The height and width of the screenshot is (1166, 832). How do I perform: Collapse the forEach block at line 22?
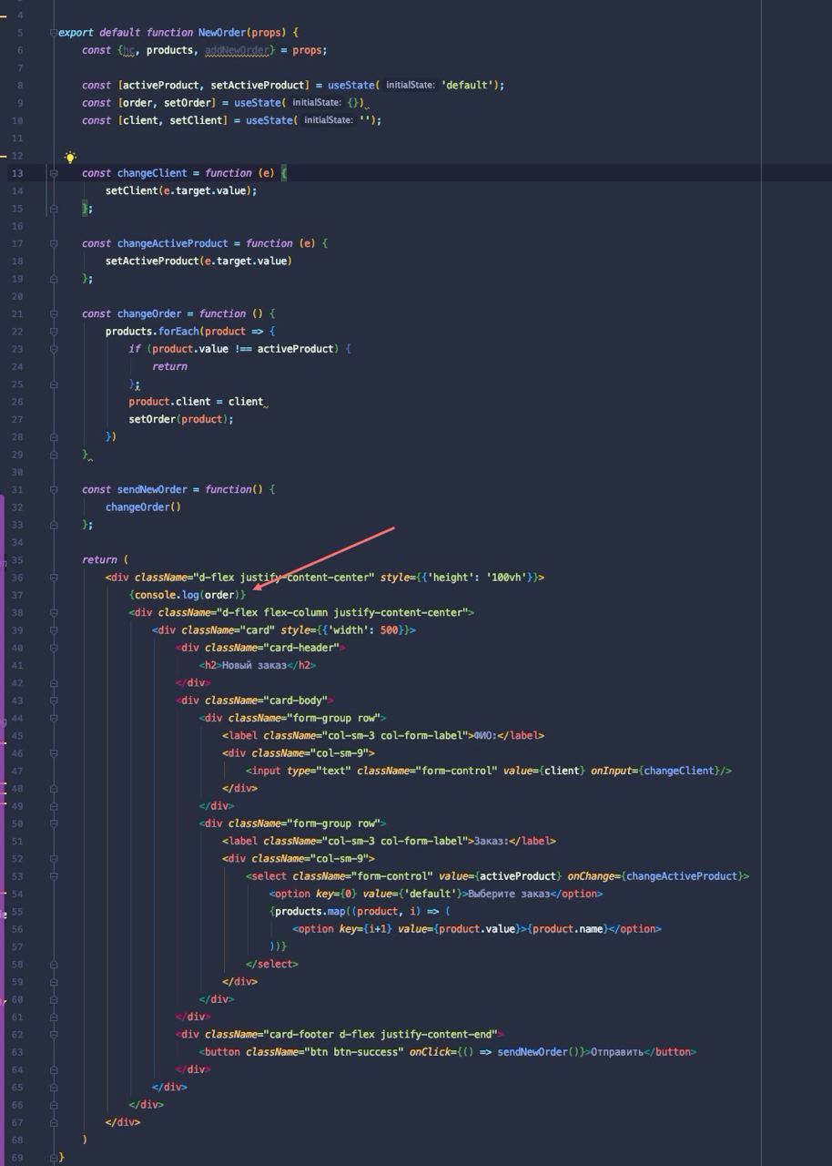(x=54, y=332)
